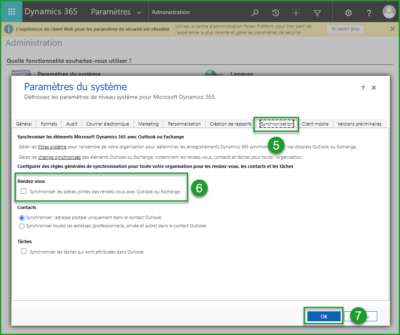Open the user profile avatar
The image size is (400, 335).
[x=389, y=12]
